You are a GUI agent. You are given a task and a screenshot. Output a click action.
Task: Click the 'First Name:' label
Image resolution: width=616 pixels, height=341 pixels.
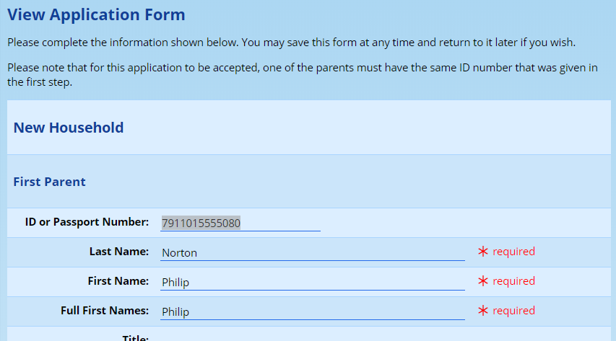(118, 281)
